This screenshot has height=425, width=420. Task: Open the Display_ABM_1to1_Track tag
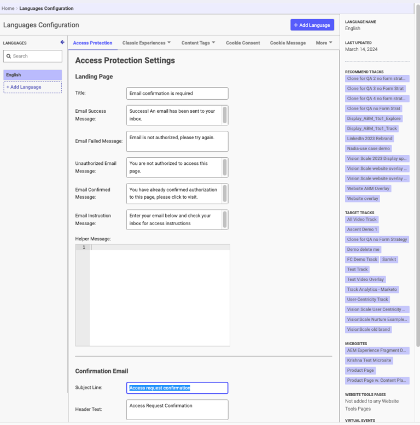coord(372,129)
